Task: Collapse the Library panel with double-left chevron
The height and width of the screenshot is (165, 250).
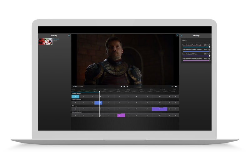Action: pyautogui.click(x=69, y=36)
